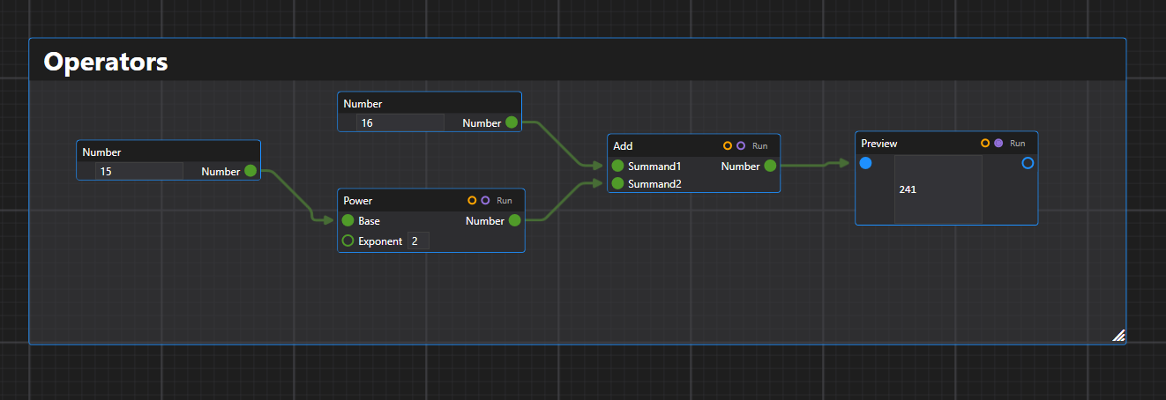The image size is (1166, 400).
Task: Click the value field containing 15
Action: [138, 171]
